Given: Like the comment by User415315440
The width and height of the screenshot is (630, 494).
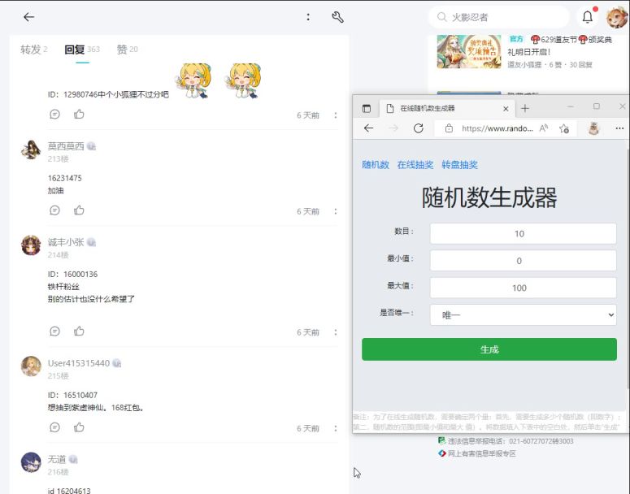Looking at the screenshot, I should 79,427.
